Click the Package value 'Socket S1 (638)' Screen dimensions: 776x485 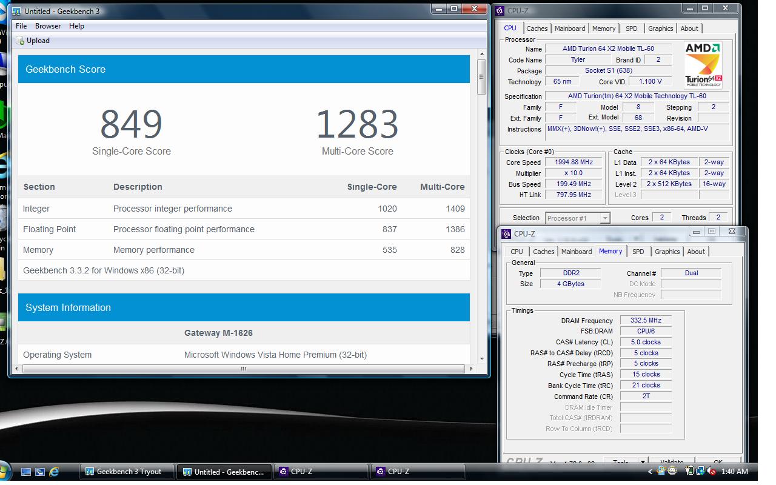click(608, 70)
